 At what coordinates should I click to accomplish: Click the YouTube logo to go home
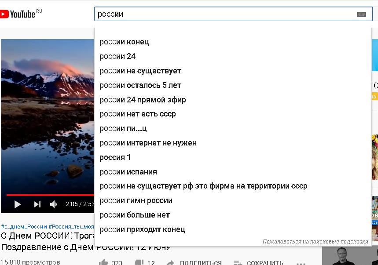18,14
